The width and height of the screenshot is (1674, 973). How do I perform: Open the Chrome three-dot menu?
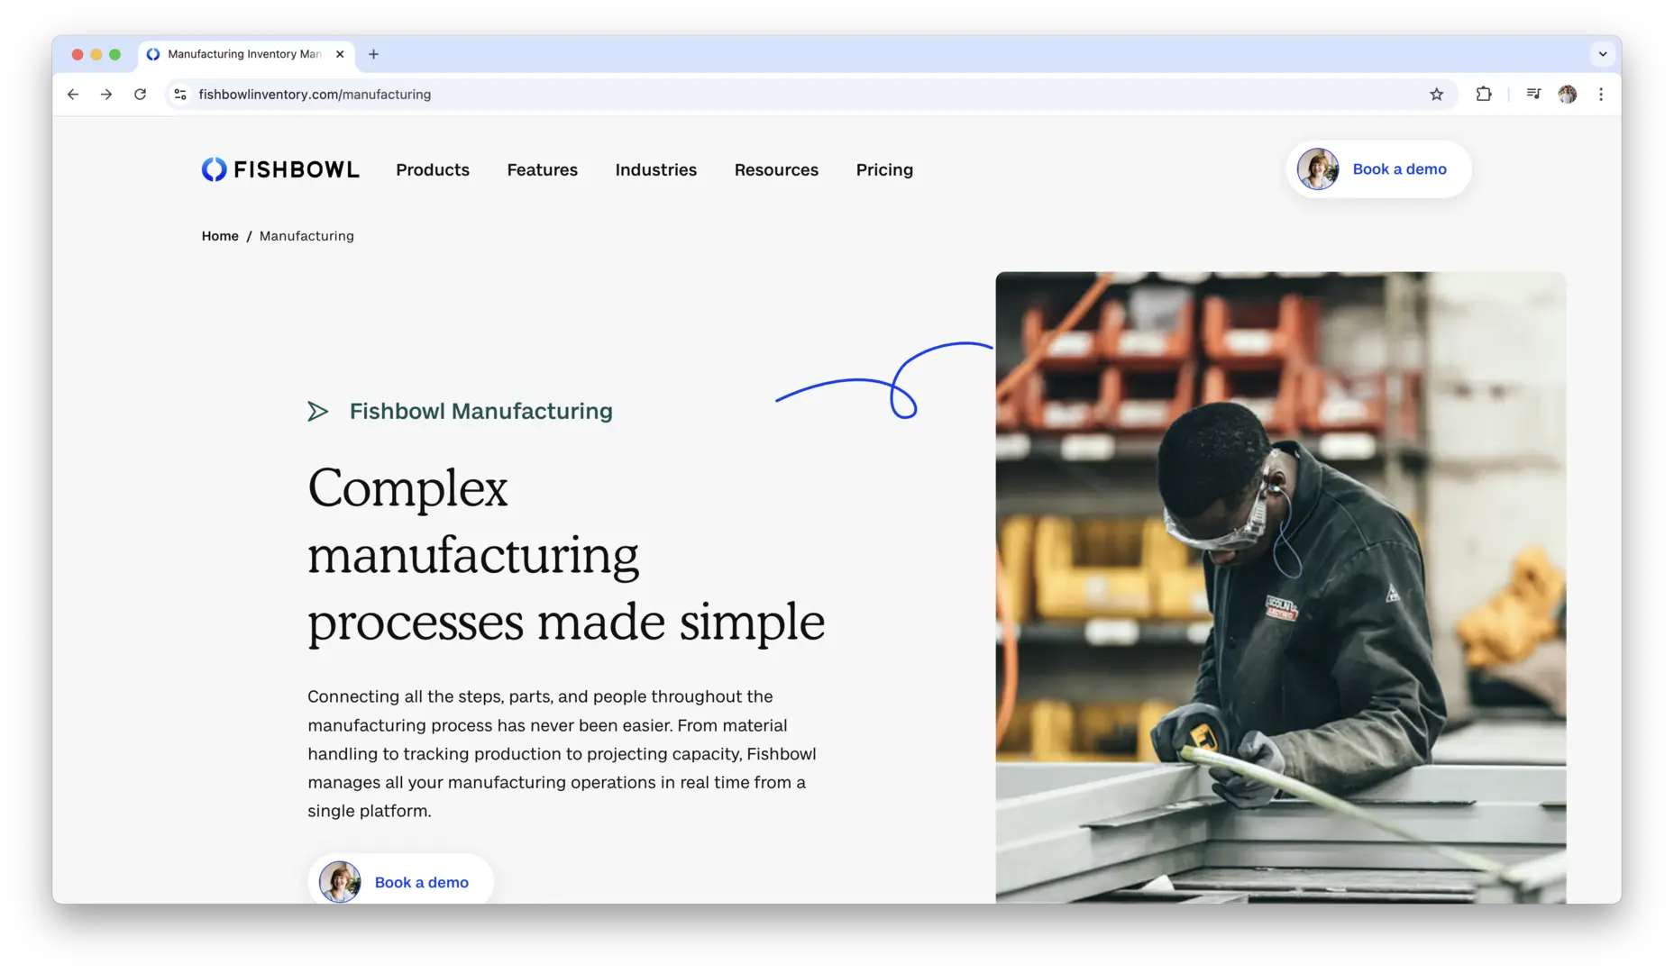pyautogui.click(x=1601, y=94)
